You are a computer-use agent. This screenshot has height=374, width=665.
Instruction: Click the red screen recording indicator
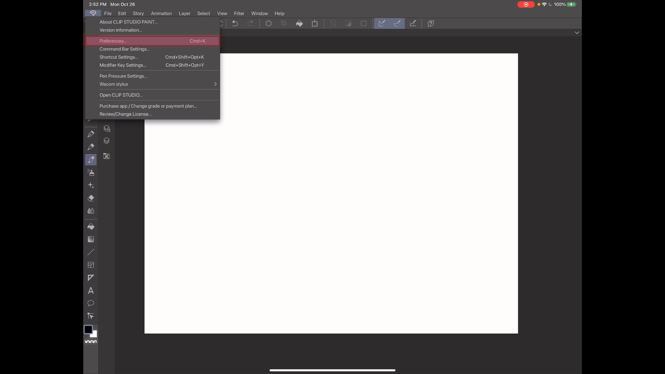pyautogui.click(x=526, y=5)
